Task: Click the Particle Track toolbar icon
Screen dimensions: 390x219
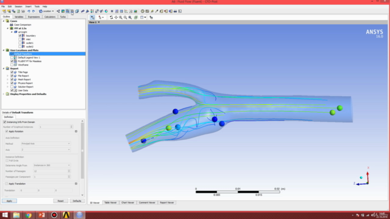Action: pos(72,11)
